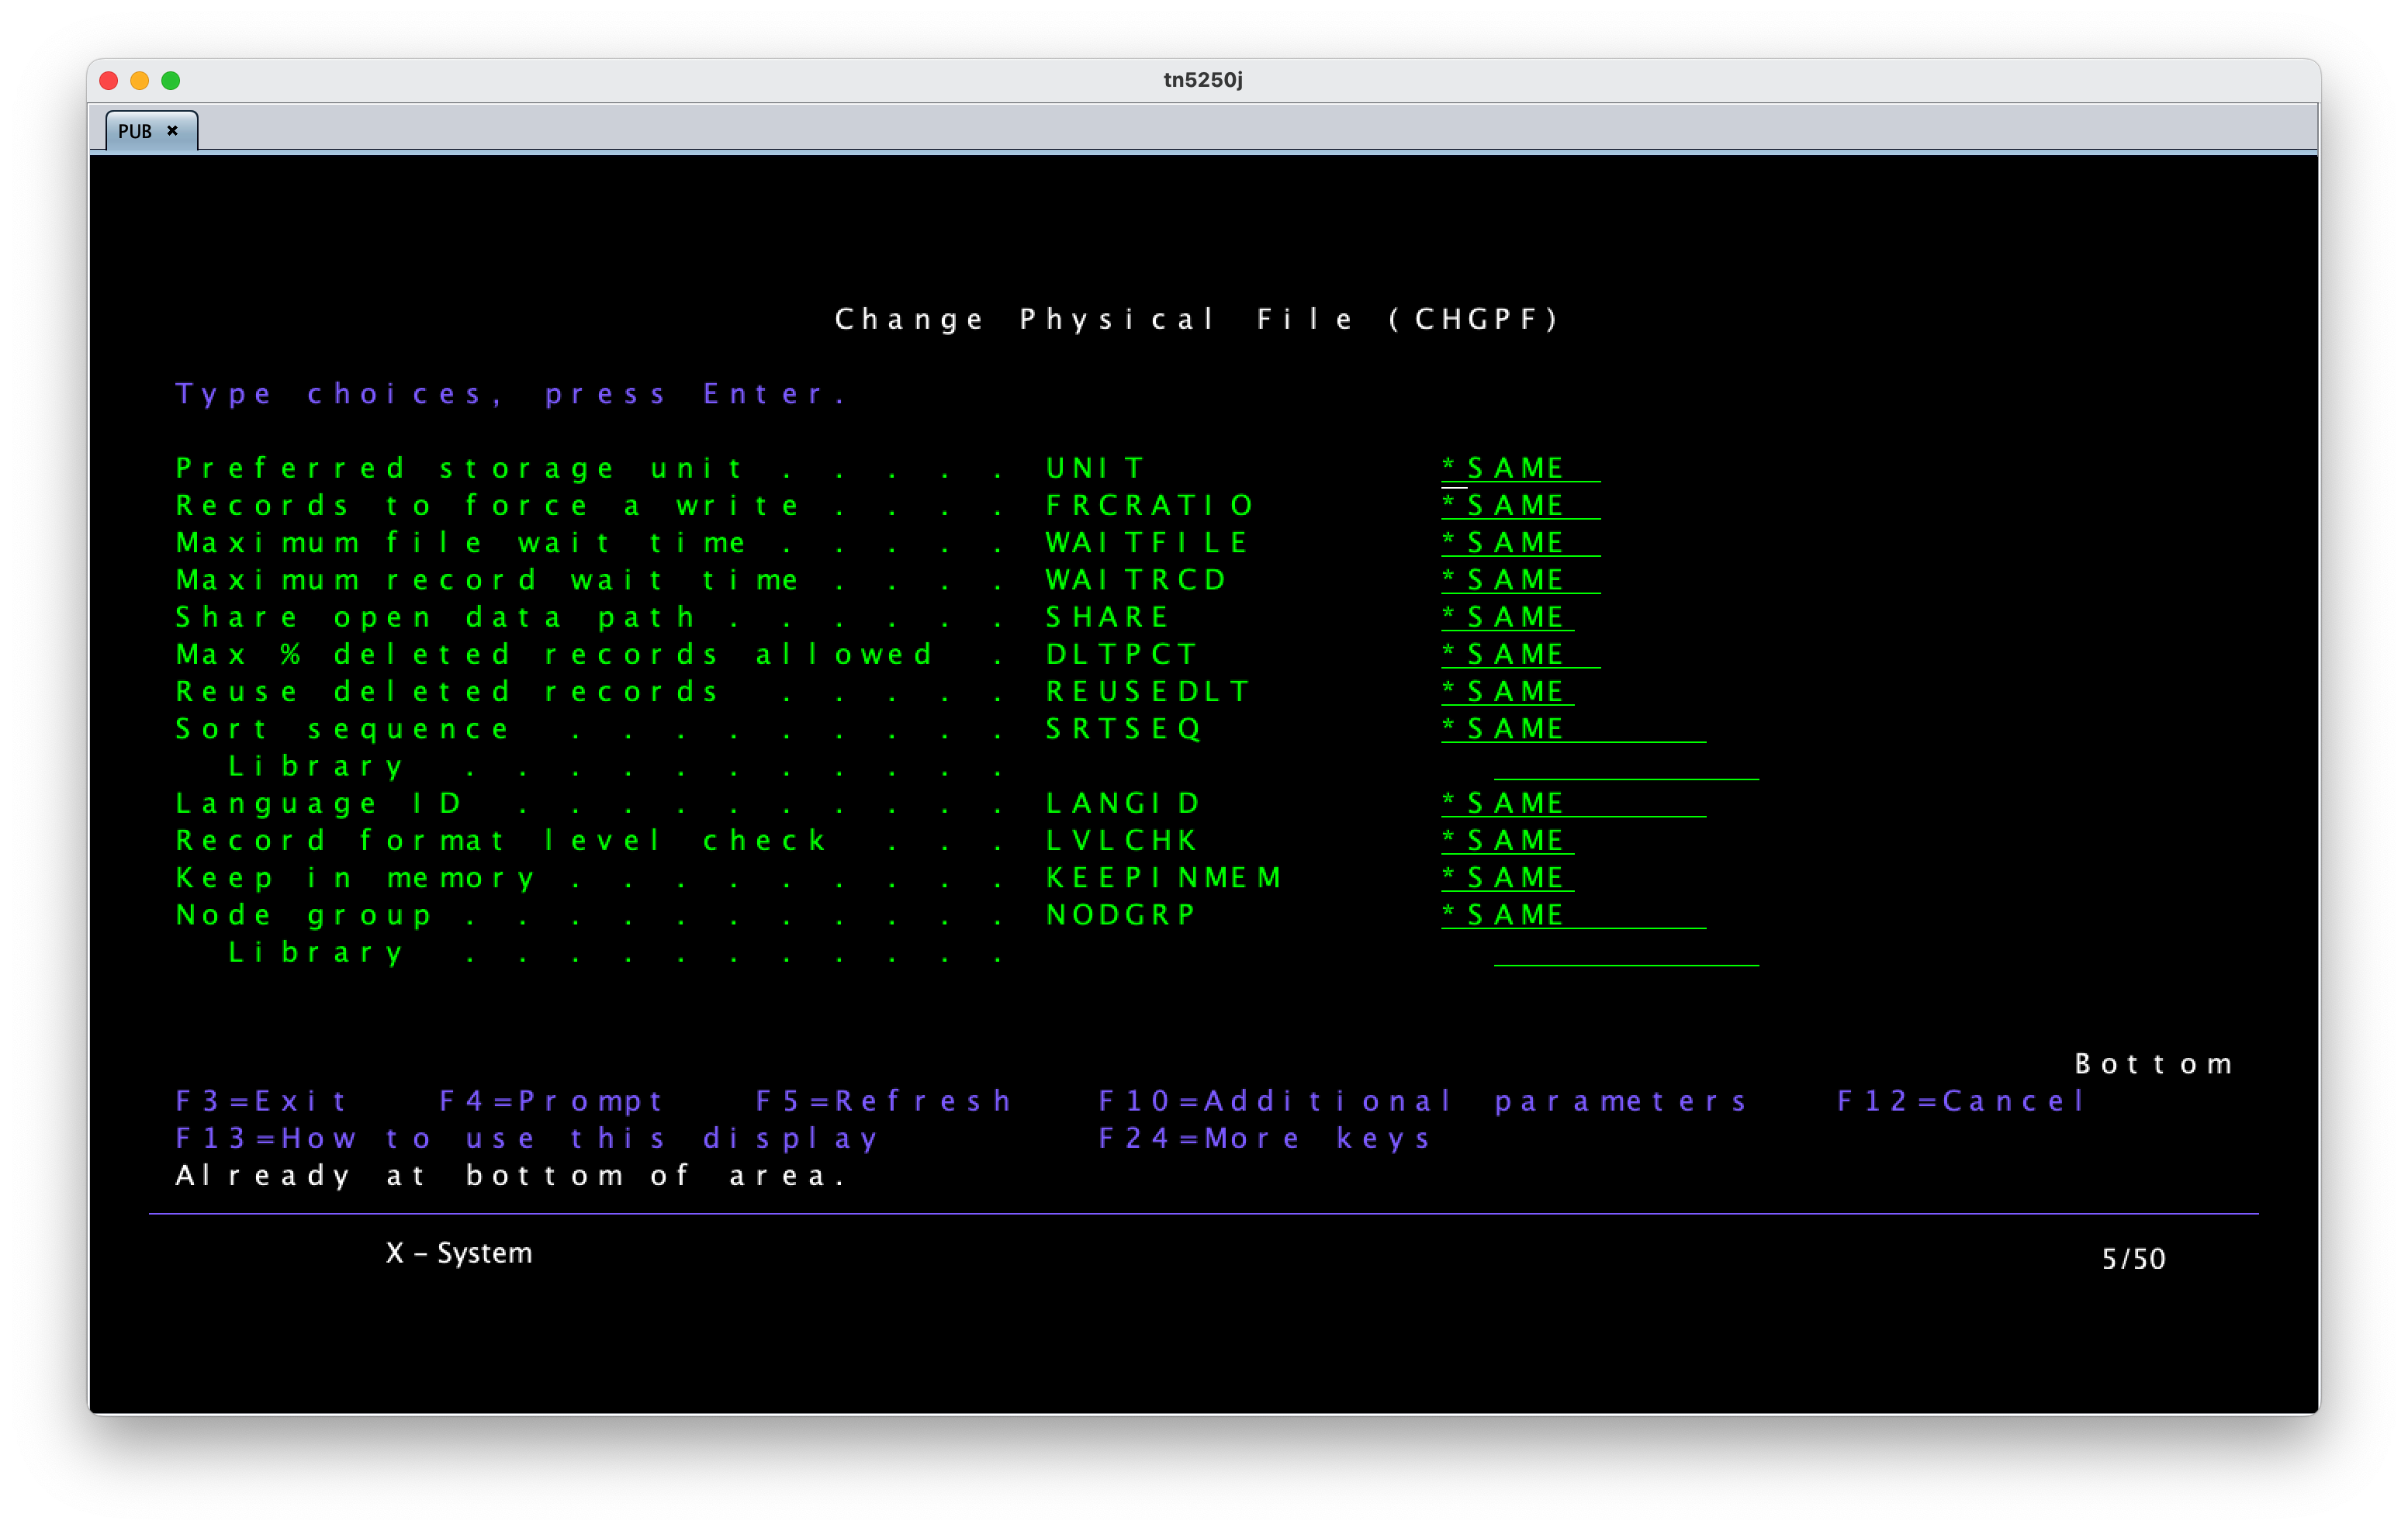This screenshot has height=1531, width=2408.
Task: Click the 'Type choices, press Enter.' instruction
Action: pos(511,394)
